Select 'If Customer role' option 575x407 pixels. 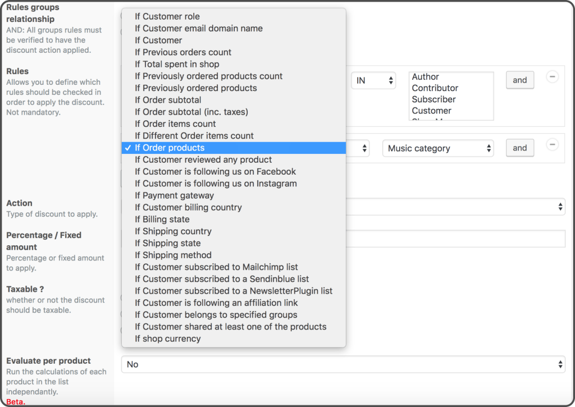coord(167,16)
